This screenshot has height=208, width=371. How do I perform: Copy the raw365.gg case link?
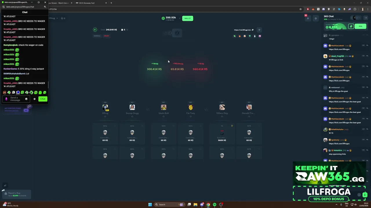[252, 30]
